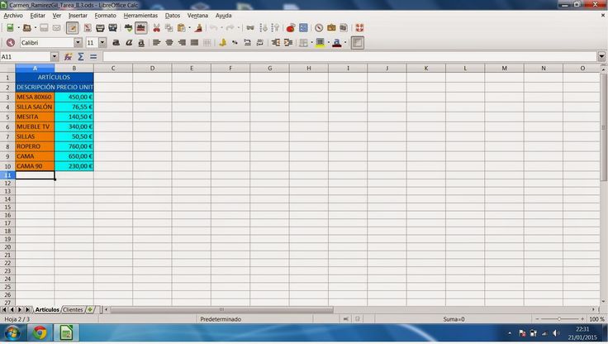
Task: Toggle center horizontally alignment
Action: (169, 43)
